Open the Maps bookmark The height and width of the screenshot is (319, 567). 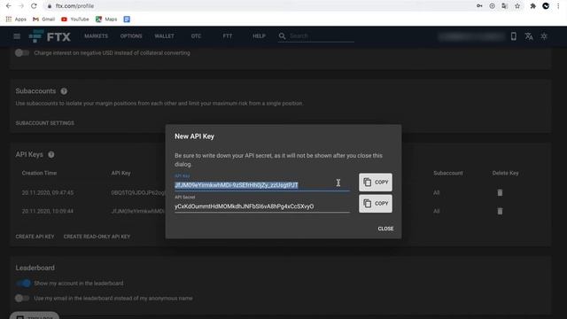(106, 19)
